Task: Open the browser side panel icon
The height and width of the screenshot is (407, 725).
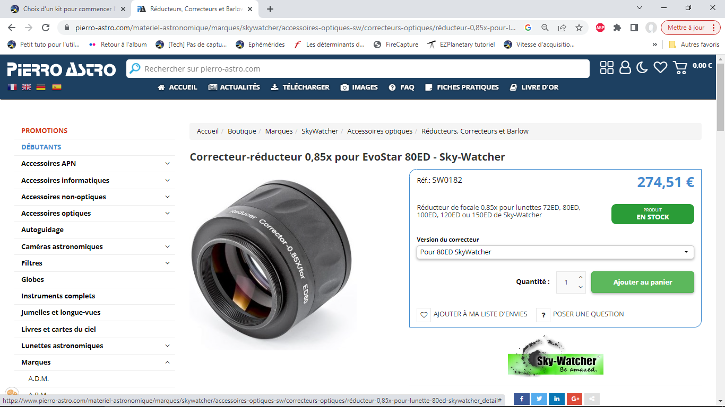Action: [634, 28]
